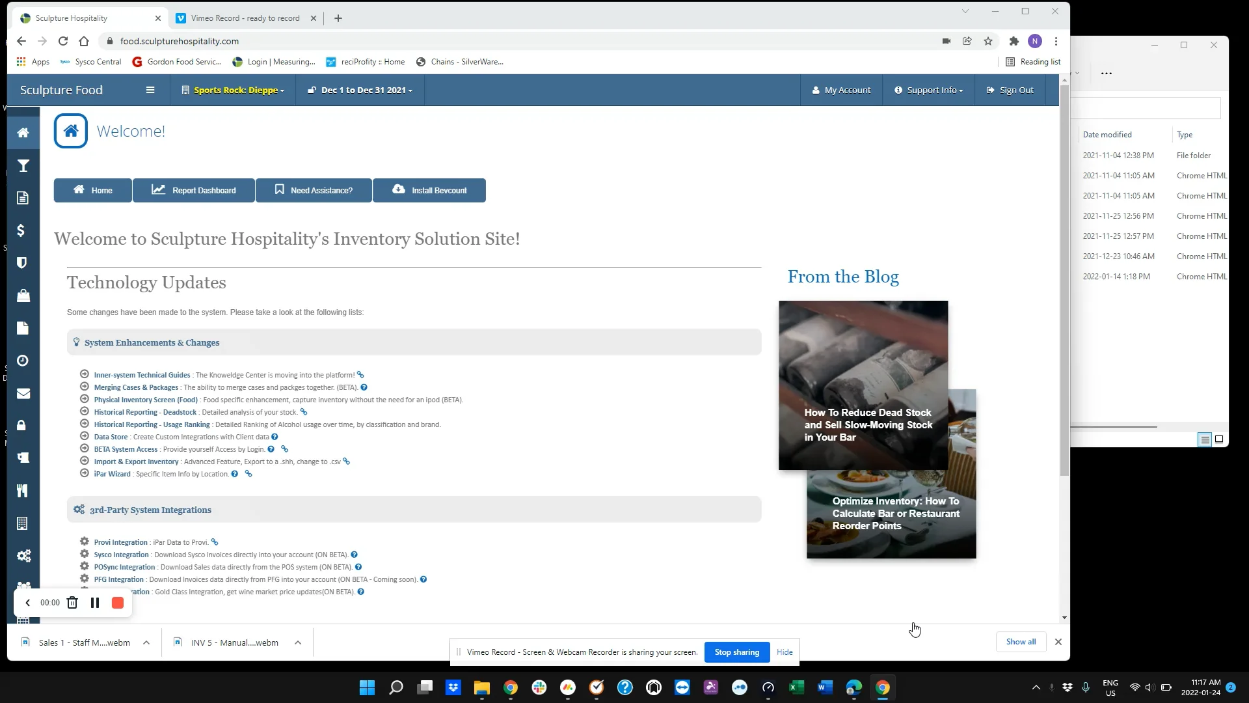The width and height of the screenshot is (1249, 703).
Task: Bookmark this page with the star icon
Action: tap(988, 41)
